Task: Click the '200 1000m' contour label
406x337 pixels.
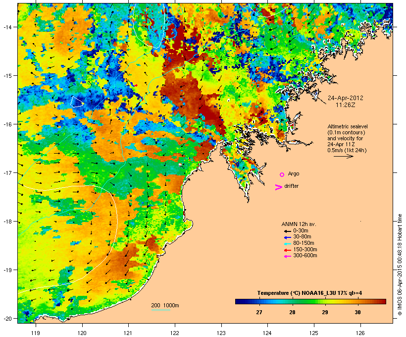Action: point(165,305)
